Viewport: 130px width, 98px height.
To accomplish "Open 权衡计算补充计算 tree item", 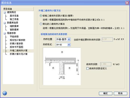I will [x=19, y=54].
